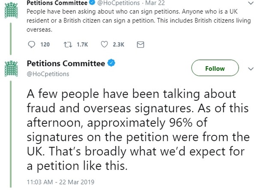Screen dimensions: 257x190
Task: Retweet the first Petitions Committee tweet
Action: [x=67, y=44]
